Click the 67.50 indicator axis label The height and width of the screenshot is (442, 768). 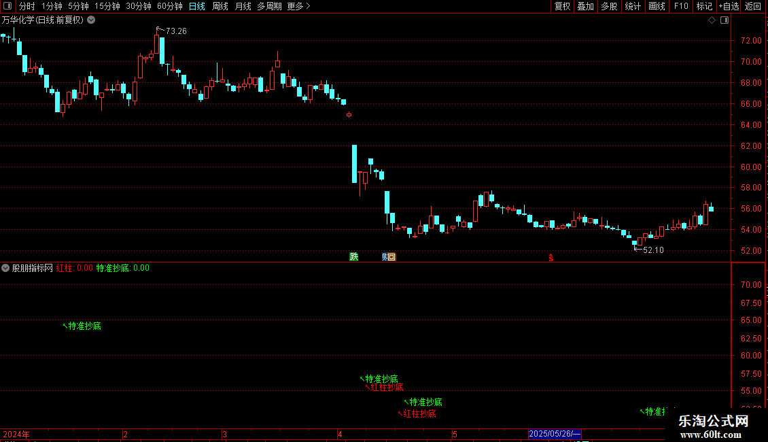[751, 303]
